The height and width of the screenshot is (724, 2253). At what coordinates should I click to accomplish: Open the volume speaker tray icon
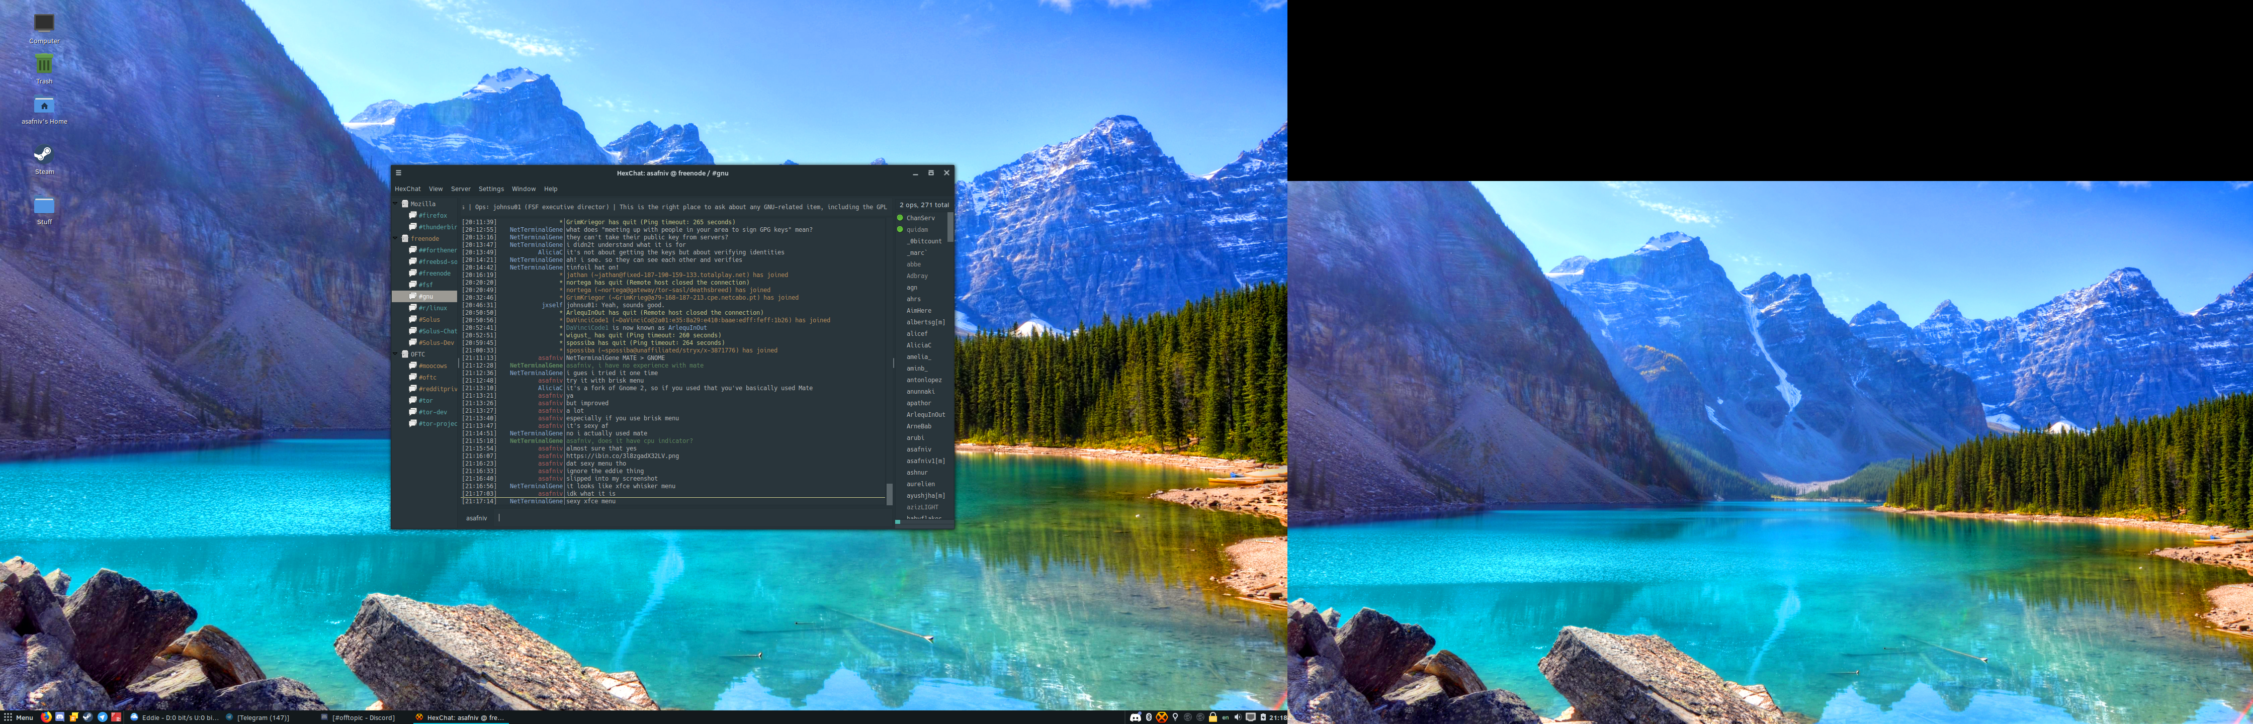coord(1238,717)
